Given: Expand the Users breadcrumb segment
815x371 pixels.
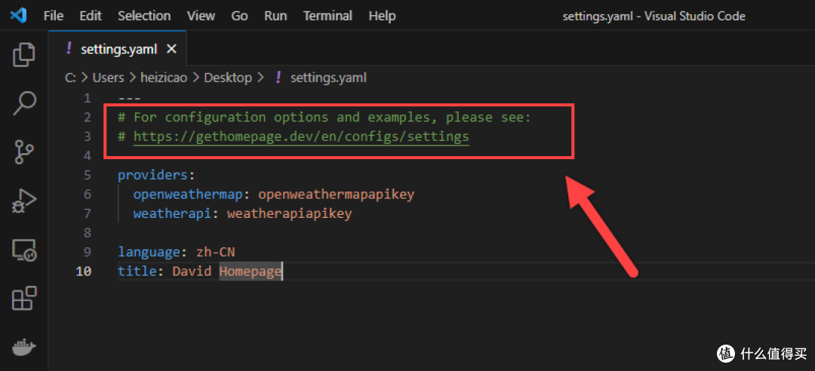Looking at the screenshot, I should (x=108, y=78).
